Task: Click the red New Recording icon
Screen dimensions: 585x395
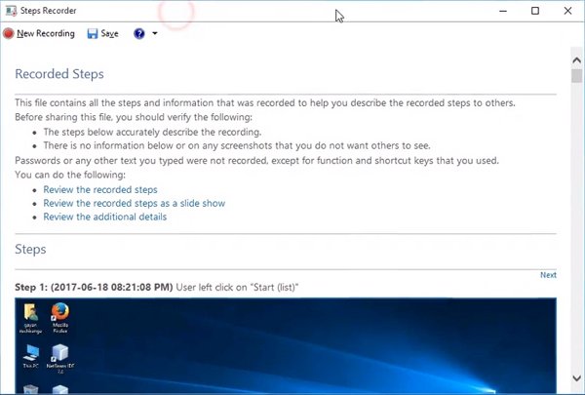Action: pyautogui.click(x=8, y=33)
